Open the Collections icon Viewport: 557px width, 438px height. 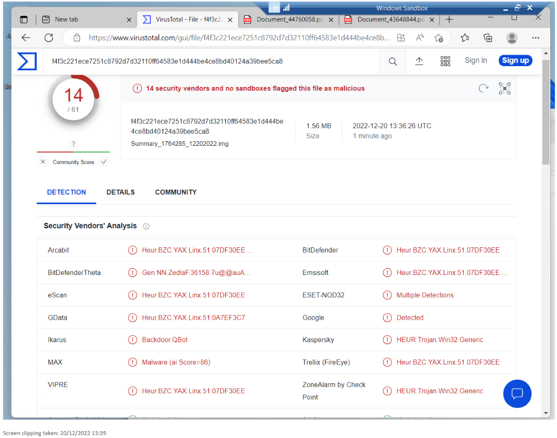488,37
